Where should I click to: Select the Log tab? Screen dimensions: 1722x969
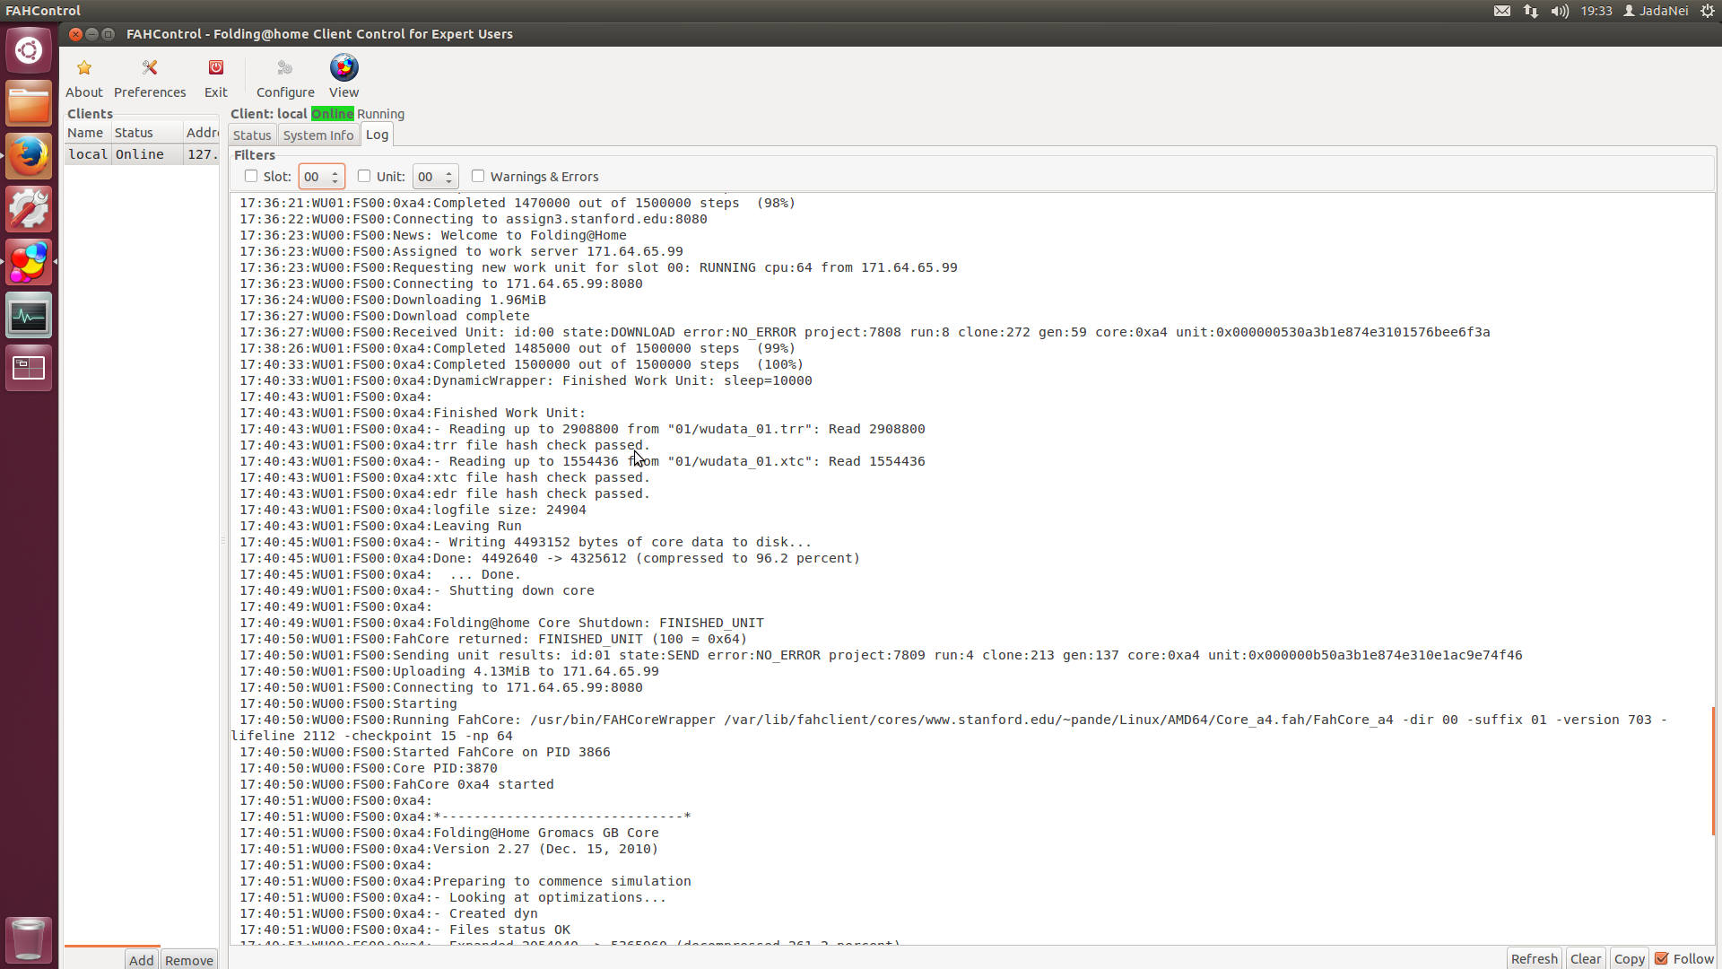coord(377,135)
